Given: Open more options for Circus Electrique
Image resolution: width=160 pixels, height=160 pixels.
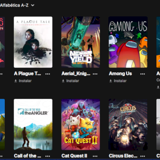Looking at the screenshot, I should click(x=142, y=156).
